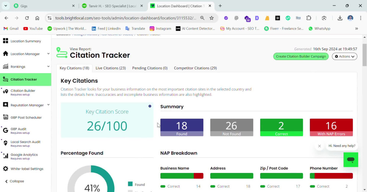Open browser zoom magnifier icon
This screenshot has height=192, width=367.
pyautogui.click(x=202, y=18)
